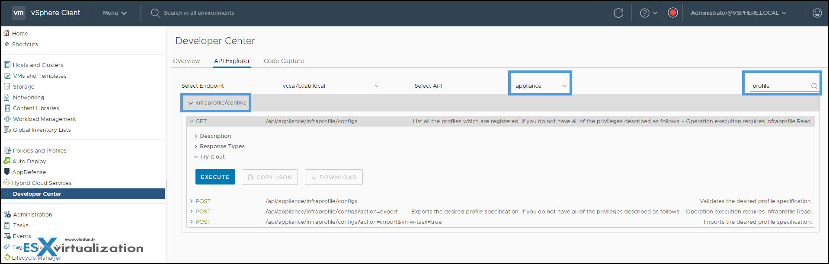Click the Hosts and Clusters icon
This screenshot has height=264, width=829.
click(x=7, y=65)
